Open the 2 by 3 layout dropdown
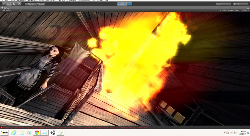Screen dimensions: 250x136 240,4
